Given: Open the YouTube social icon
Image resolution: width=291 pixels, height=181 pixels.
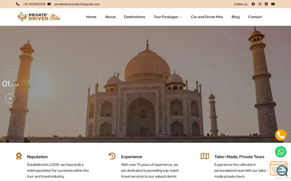Looking at the screenshot, I should click(273, 4).
